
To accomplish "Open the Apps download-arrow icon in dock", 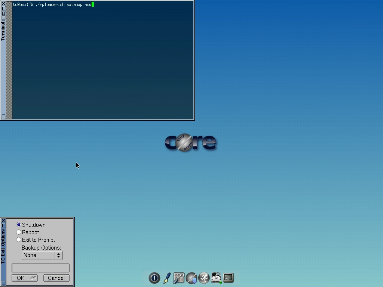I will click(x=191, y=278).
